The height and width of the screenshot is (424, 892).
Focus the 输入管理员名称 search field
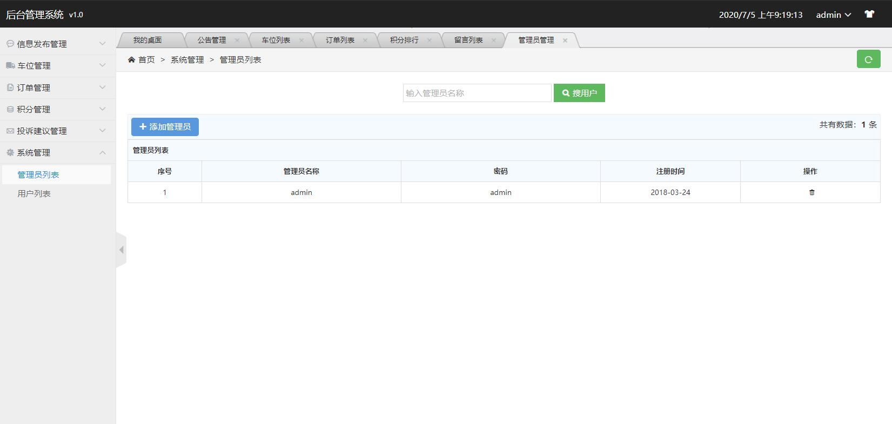(x=477, y=93)
